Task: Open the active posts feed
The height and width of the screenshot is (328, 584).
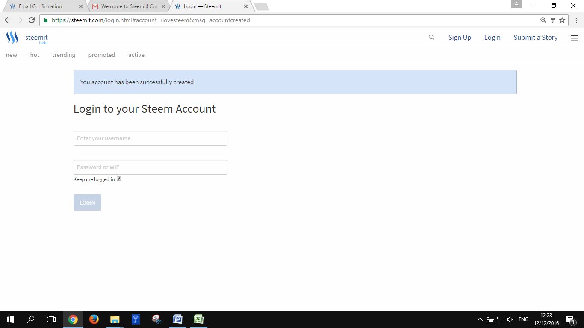Action: [136, 55]
